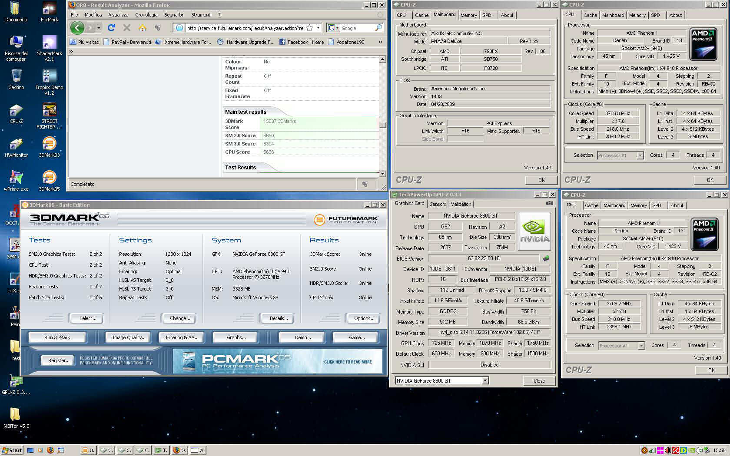Image resolution: width=730 pixels, height=456 pixels.
Task: Open SPD tab in bottom-right CPU-Z
Action: [x=657, y=205]
